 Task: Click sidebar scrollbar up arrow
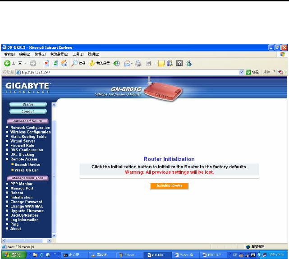point(54,105)
